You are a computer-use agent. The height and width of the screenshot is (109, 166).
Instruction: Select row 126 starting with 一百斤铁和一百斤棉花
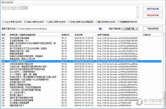(x=81, y=90)
